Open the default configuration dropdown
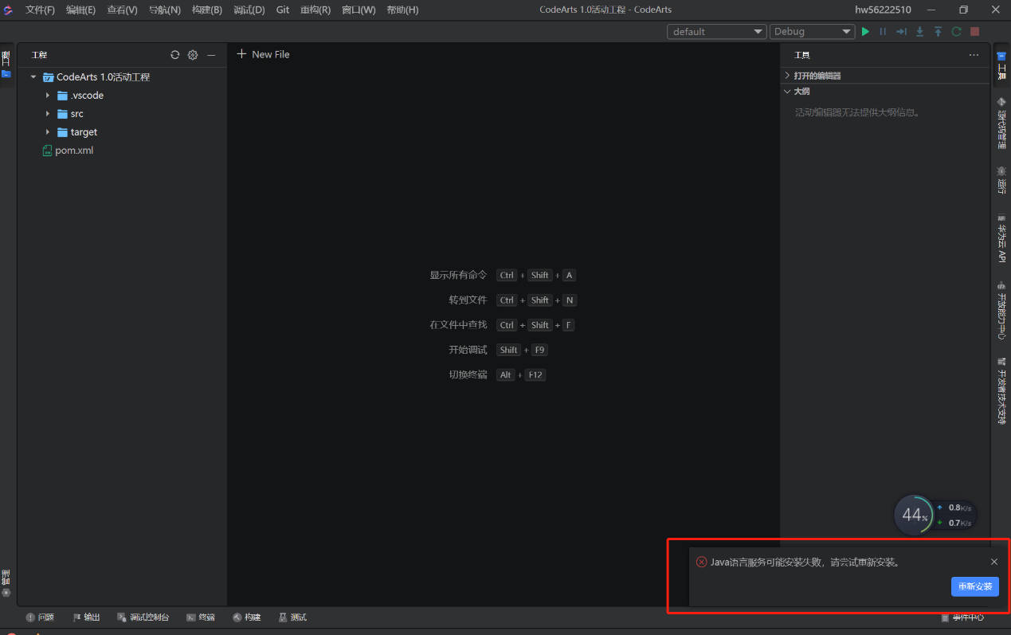1011x635 pixels. coord(717,32)
